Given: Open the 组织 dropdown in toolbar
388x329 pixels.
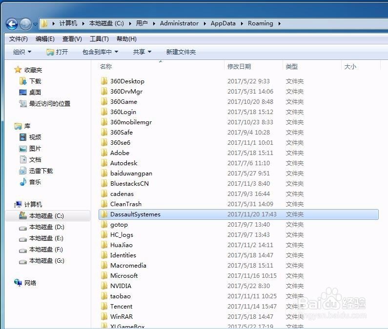Looking at the screenshot, I should (22, 52).
